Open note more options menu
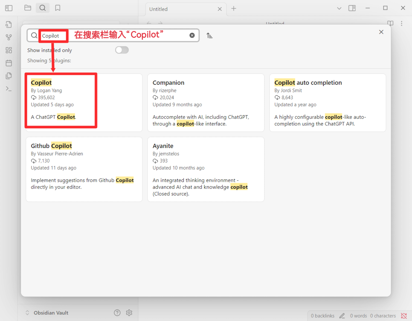This screenshot has width=412, height=321. pos(401,23)
